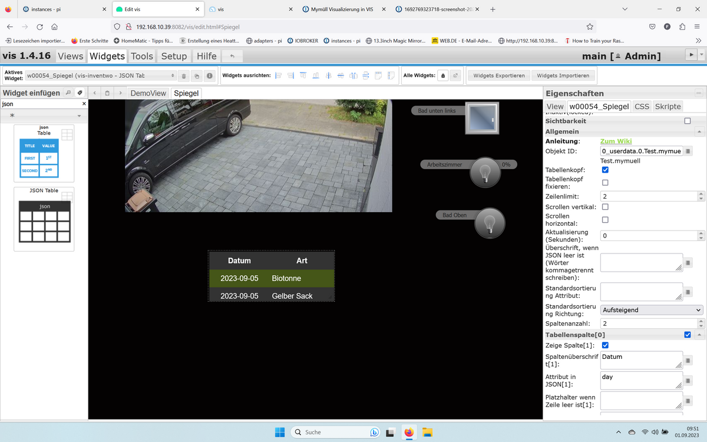Open the Standardsortierung Richtung dropdown
The width and height of the screenshot is (707, 442).
(x=652, y=310)
